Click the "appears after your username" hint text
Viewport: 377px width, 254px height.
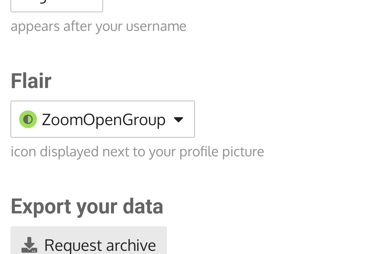(x=98, y=26)
